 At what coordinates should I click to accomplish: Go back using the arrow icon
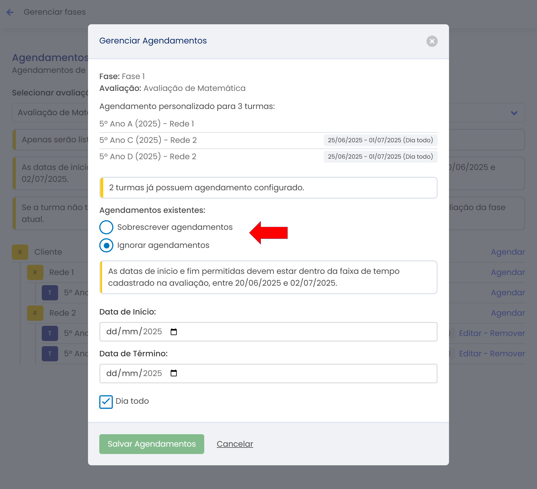coord(10,12)
